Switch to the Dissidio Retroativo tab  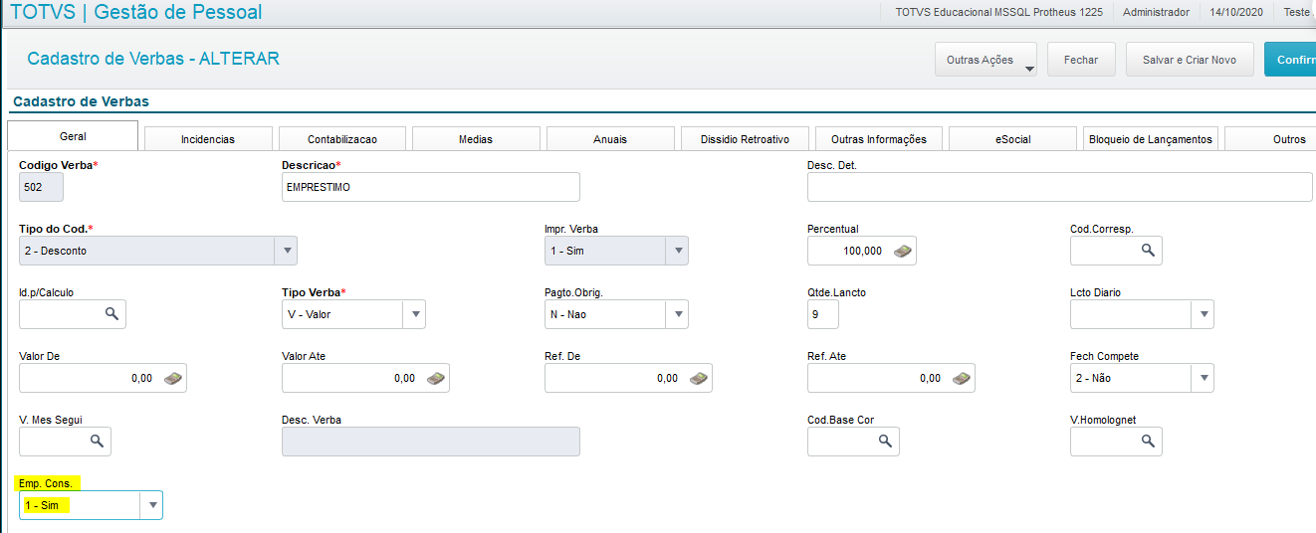745,139
